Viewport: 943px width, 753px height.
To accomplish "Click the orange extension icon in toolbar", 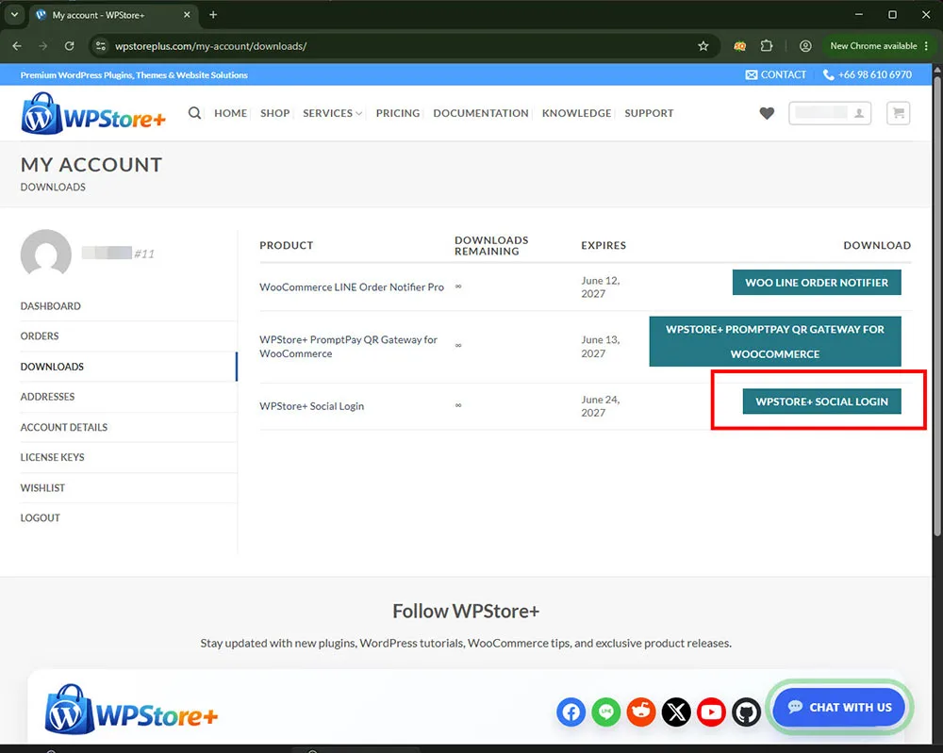I will pos(739,45).
